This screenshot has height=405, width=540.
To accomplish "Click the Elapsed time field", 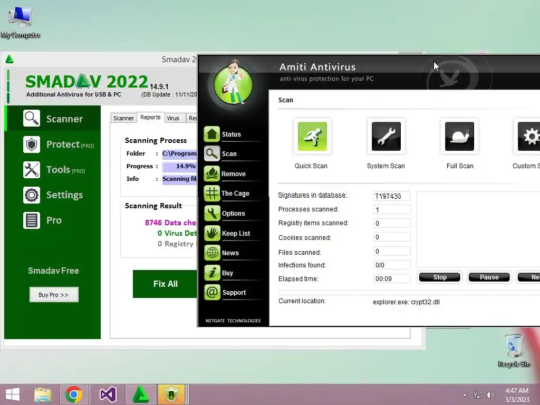I will point(392,278).
